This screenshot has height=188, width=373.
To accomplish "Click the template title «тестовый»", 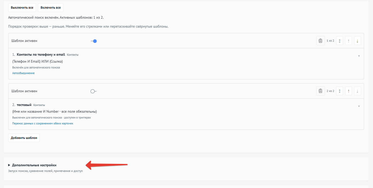I will tap(24, 105).
